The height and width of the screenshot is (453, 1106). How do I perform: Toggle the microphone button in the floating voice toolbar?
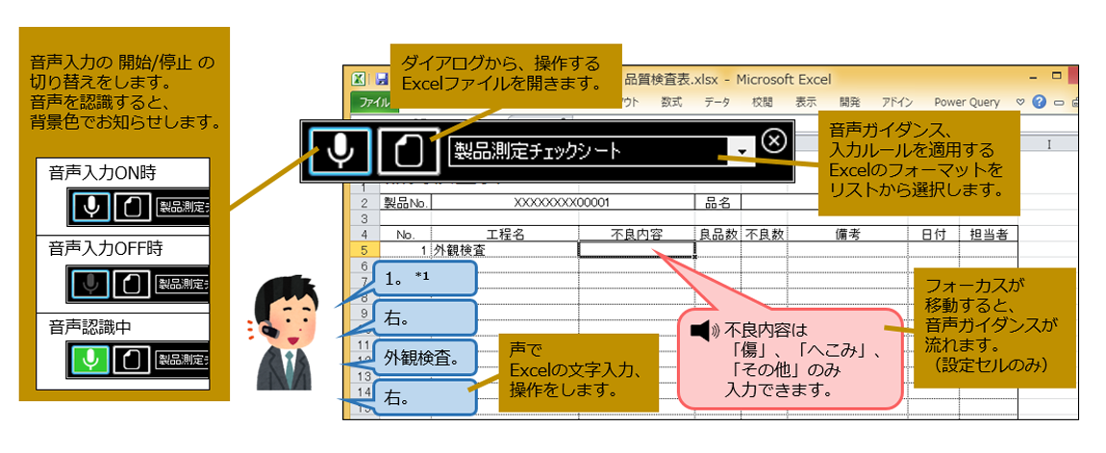click(339, 150)
